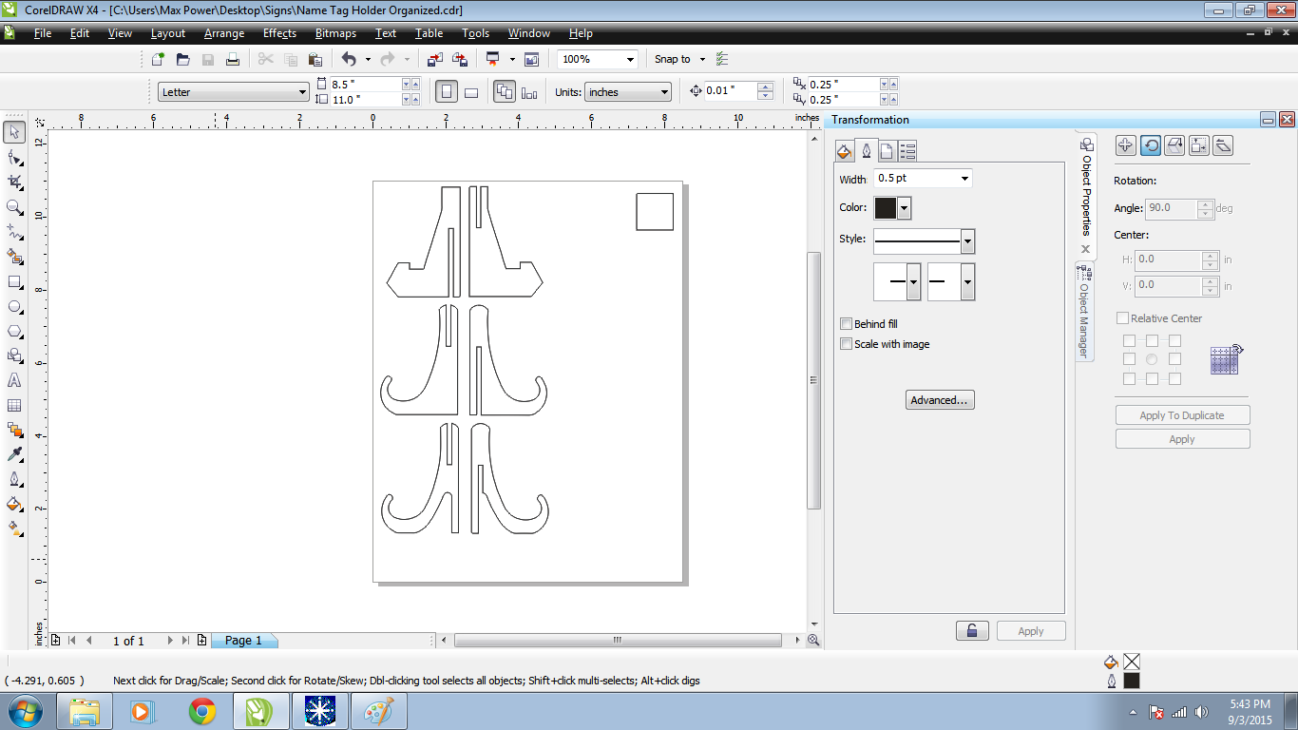1298x730 pixels.
Task: Select the Basic Shapes tool
Action: pos(14,355)
